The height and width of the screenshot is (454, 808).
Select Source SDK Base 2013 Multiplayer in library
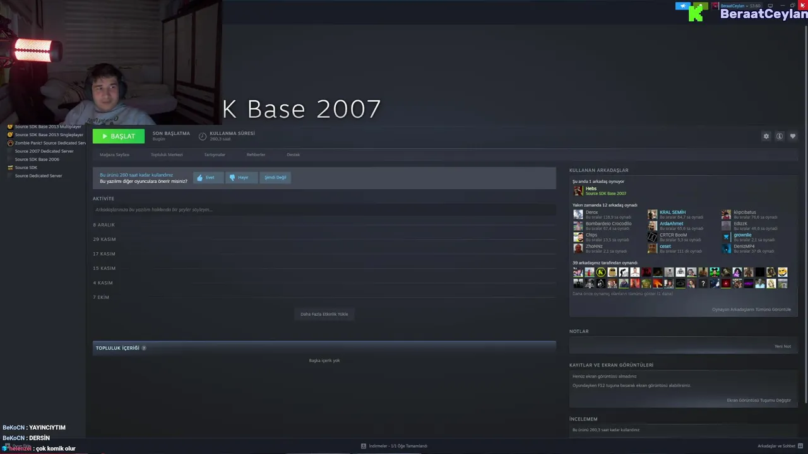[48, 127]
